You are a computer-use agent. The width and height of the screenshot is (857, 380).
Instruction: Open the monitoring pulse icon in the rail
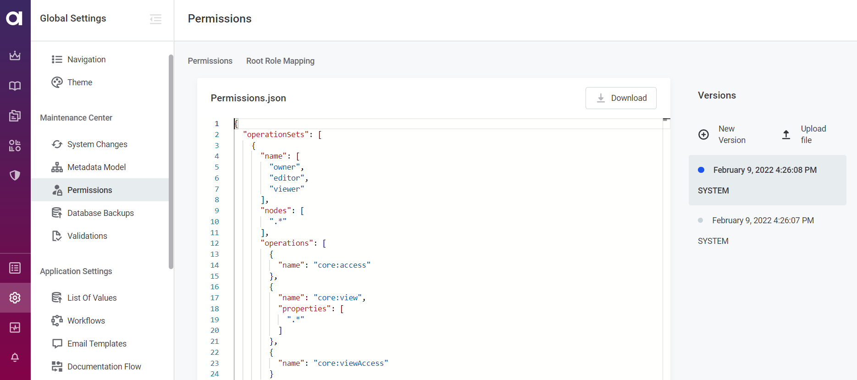coord(15,328)
